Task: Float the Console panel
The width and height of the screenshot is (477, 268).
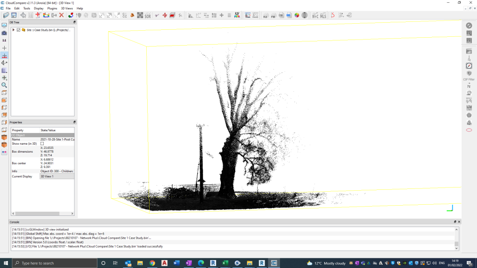Action: [455, 222]
